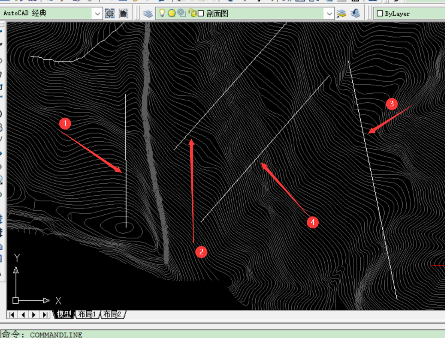Viewport: 445px width, 338px height.
Task: Expand the 剖面图 layer dropdown list
Action: pyautogui.click(x=329, y=14)
